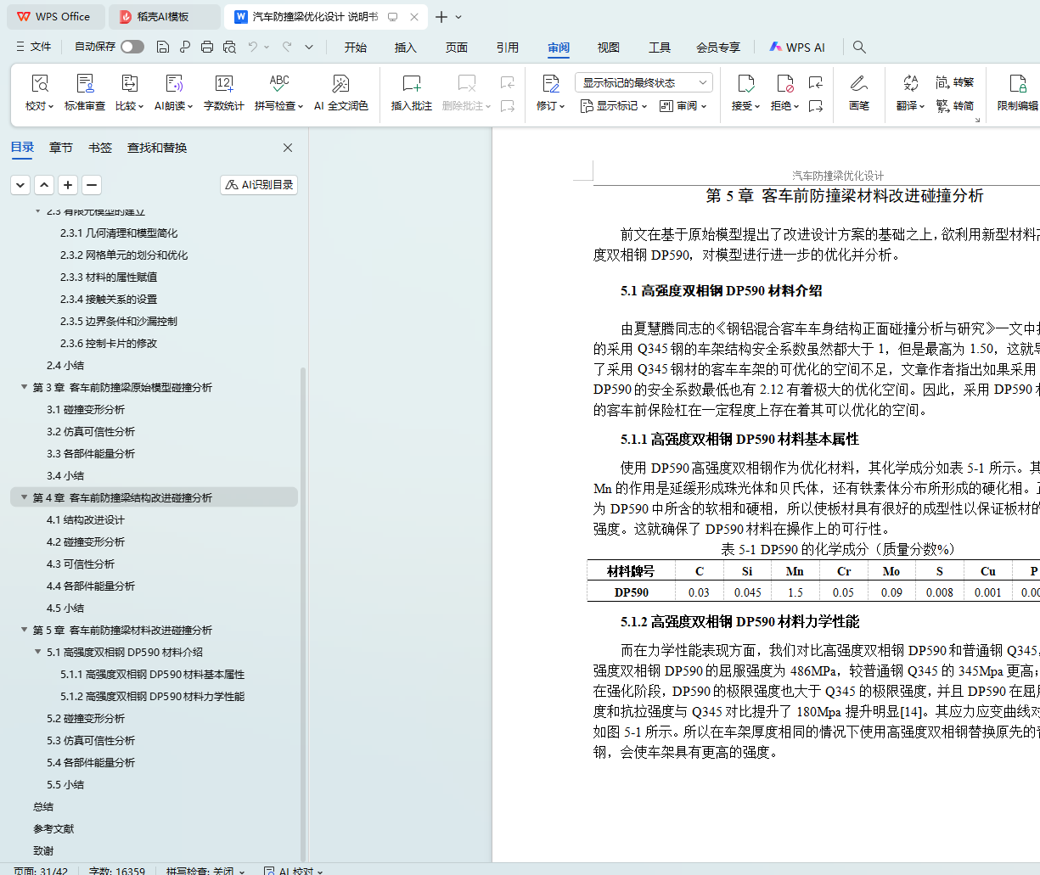
Task: Switch to the 视图 ribbon tab
Action: click(608, 48)
